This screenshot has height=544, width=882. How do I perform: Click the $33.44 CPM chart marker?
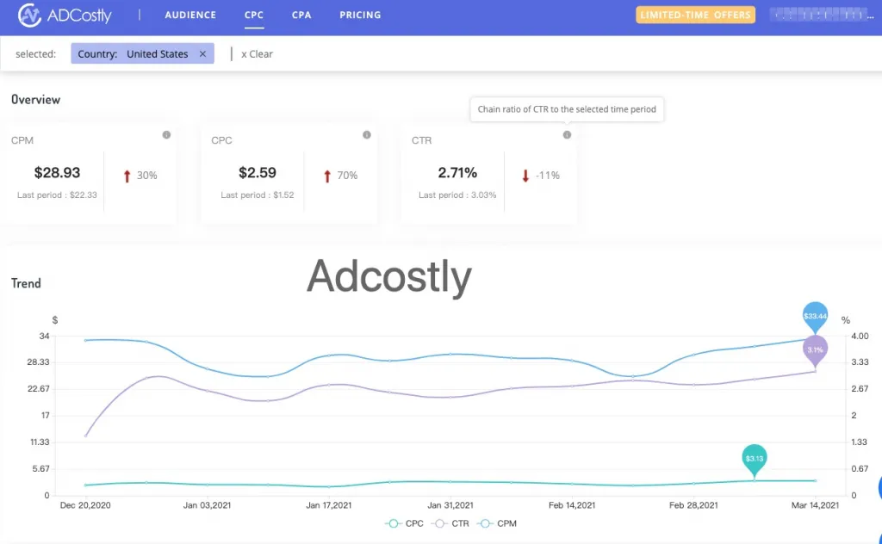pyautogui.click(x=815, y=317)
